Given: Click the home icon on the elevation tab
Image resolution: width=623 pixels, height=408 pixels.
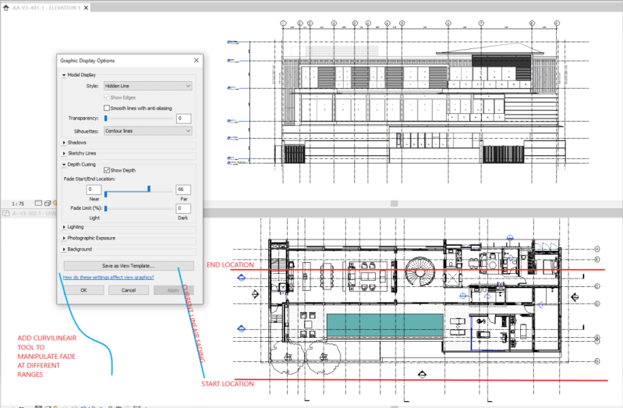Looking at the screenshot, I should point(6,8).
